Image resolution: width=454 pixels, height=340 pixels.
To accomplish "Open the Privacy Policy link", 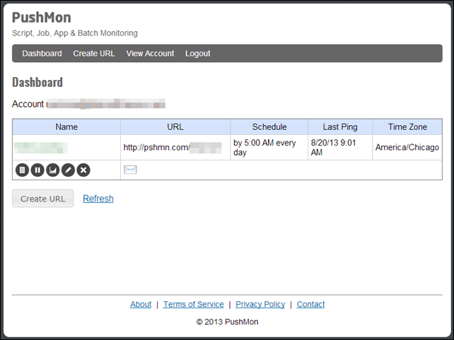I will (260, 305).
